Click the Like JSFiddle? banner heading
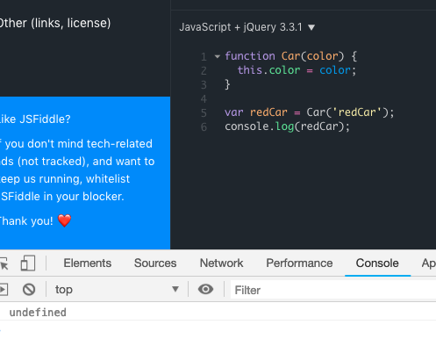This screenshot has width=436, height=339. [x=35, y=119]
